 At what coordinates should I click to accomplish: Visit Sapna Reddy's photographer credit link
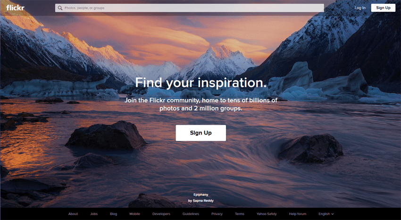click(201, 201)
